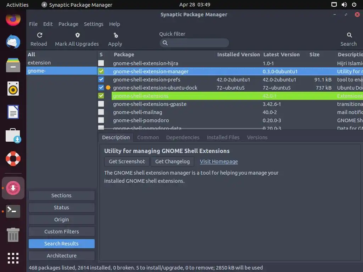Toggle checkbox for gnome-shell-pomodoro
363x272 pixels.
click(x=101, y=120)
